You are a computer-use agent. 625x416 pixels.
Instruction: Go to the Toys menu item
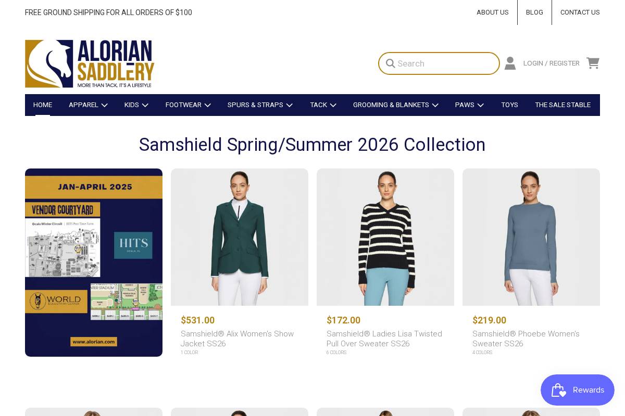point(509,105)
